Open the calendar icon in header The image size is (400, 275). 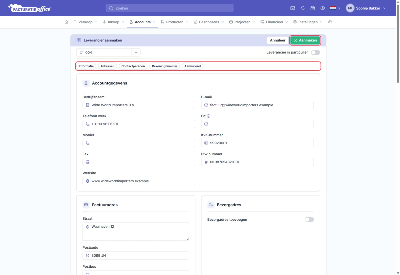(x=312, y=8)
